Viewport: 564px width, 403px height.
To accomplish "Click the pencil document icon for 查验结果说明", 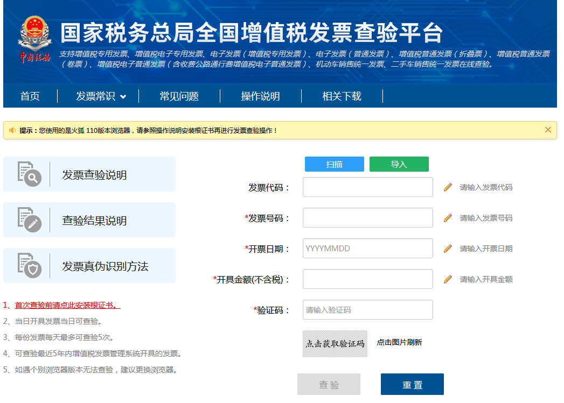I will coord(30,220).
